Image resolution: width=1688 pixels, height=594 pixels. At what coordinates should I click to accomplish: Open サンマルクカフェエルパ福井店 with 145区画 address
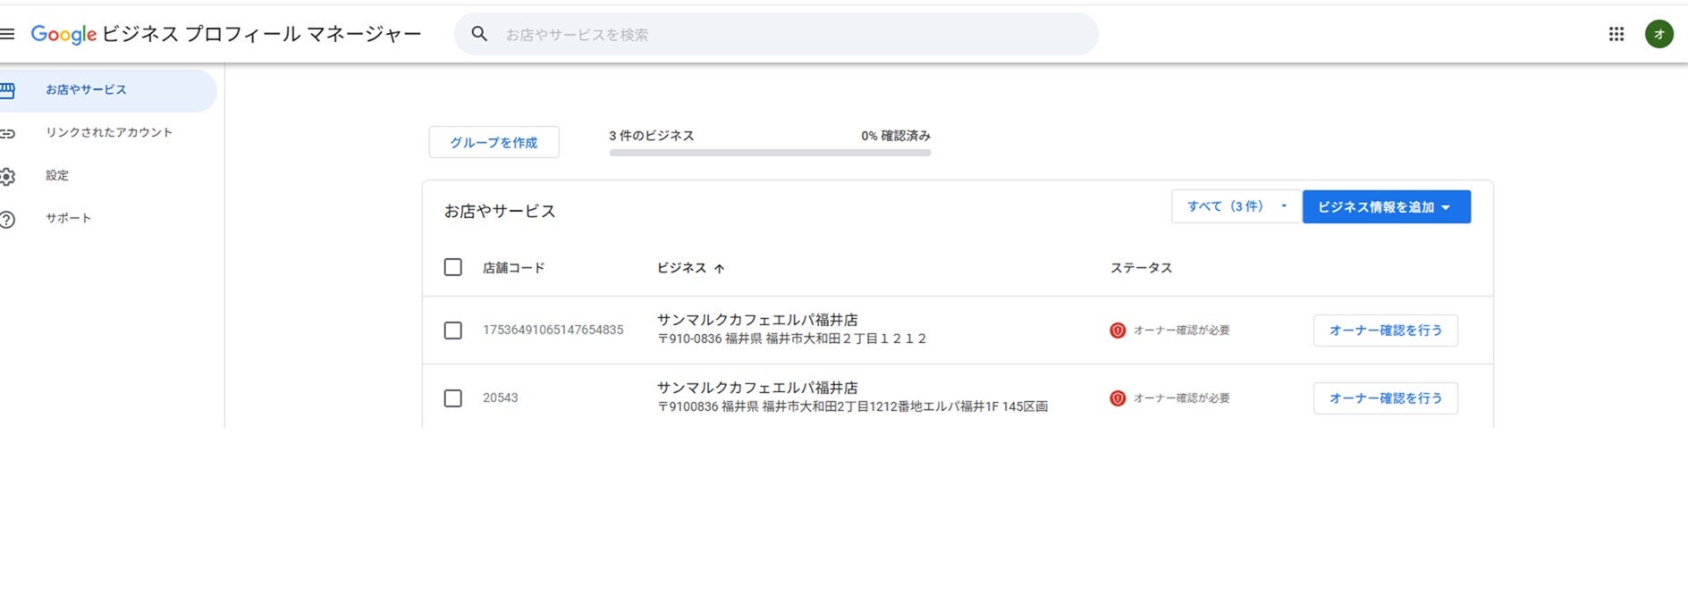tap(757, 388)
